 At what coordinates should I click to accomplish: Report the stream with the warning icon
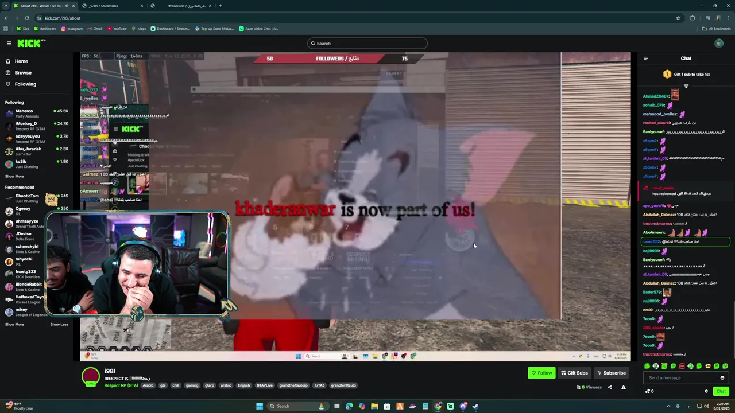[624, 387]
